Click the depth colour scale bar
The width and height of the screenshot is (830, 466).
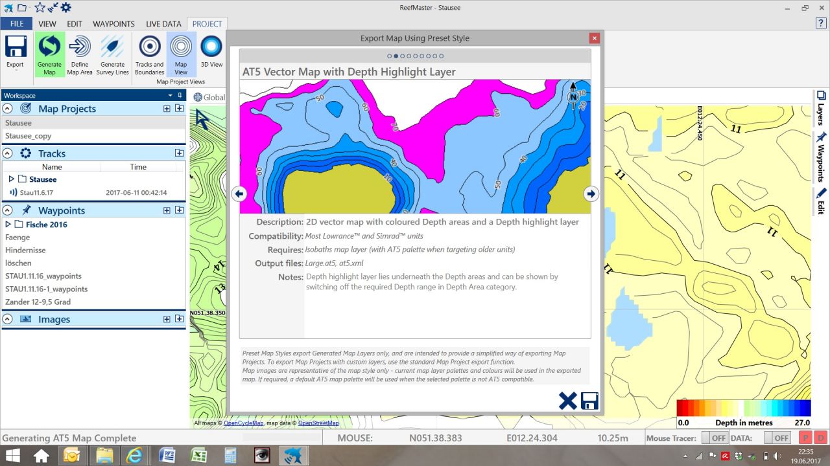[x=743, y=408]
